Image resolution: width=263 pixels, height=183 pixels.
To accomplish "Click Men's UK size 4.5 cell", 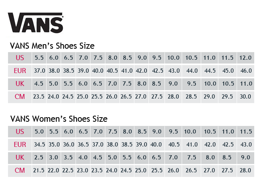I will click(x=39, y=84).
